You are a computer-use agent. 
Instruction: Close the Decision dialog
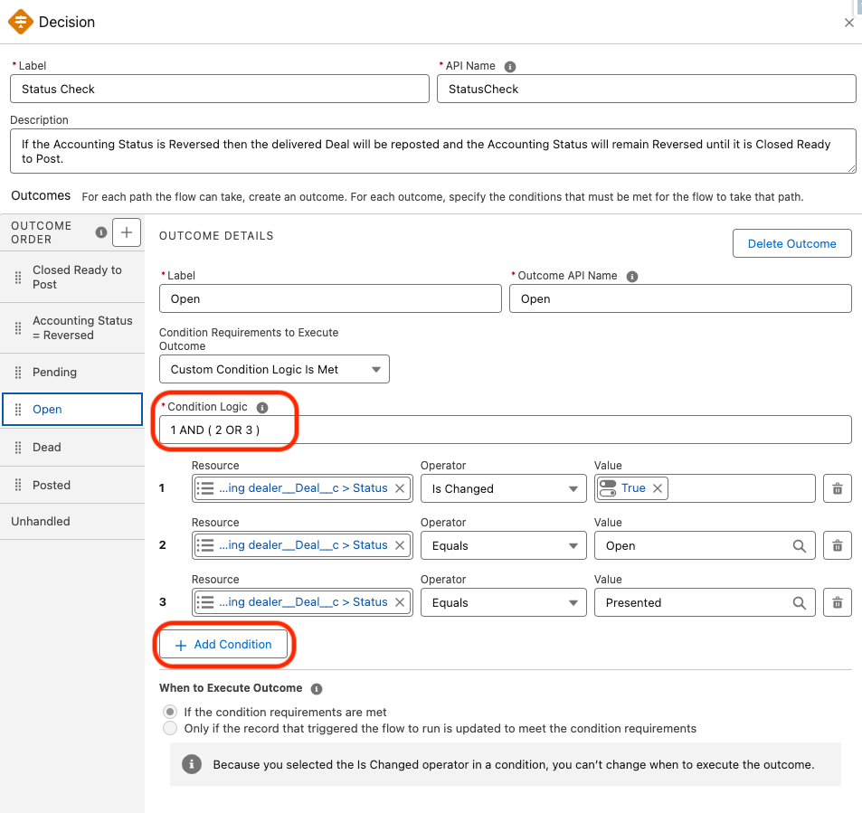pos(848,23)
